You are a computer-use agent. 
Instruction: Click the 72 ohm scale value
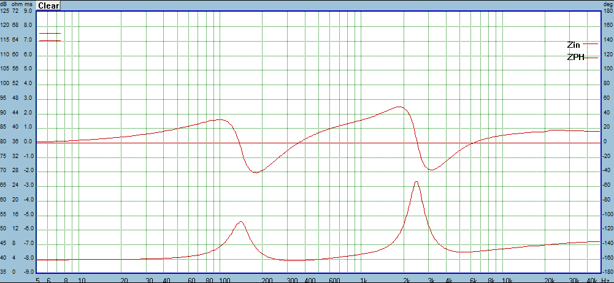click(15, 11)
